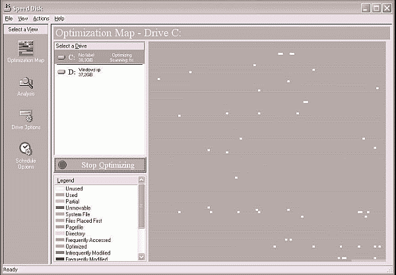396x275 pixels.
Task: Open the View menu
Action: pyautogui.click(x=23, y=19)
